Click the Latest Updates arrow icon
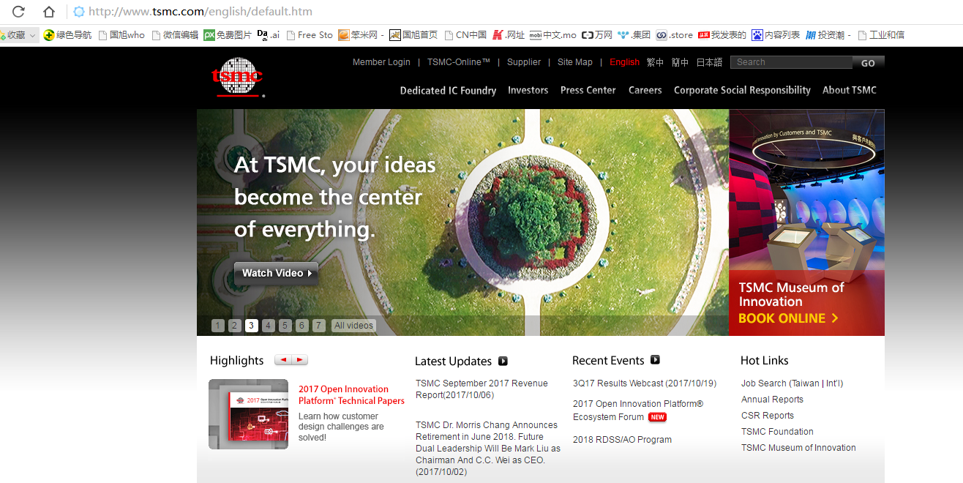The height and width of the screenshot is (483, 963). pyautogui.click(x=503, y=361)
